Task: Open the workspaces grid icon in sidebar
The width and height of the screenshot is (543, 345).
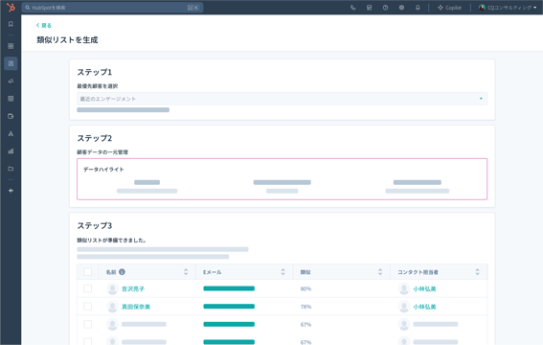Action: (11, 46)
